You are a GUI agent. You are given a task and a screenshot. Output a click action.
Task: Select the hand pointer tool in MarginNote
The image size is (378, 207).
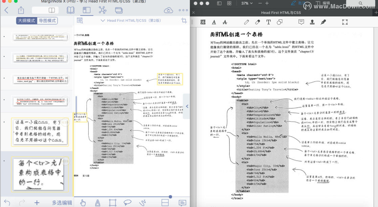(83, 203)
